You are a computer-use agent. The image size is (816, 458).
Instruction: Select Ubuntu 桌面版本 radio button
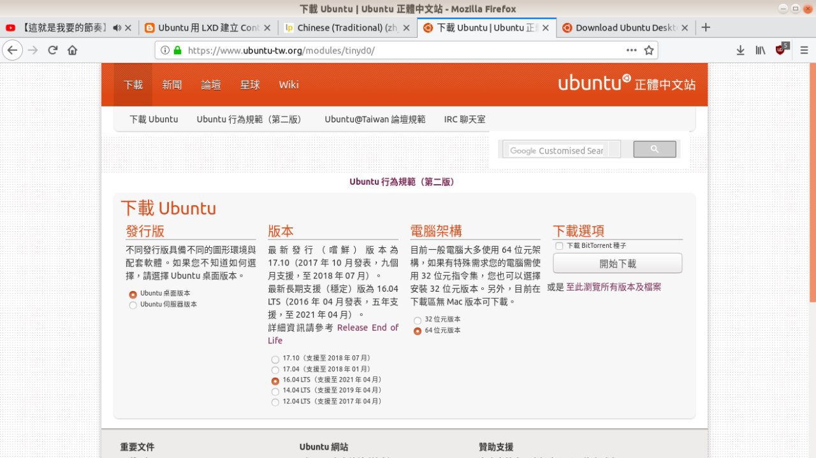point(133,294)
